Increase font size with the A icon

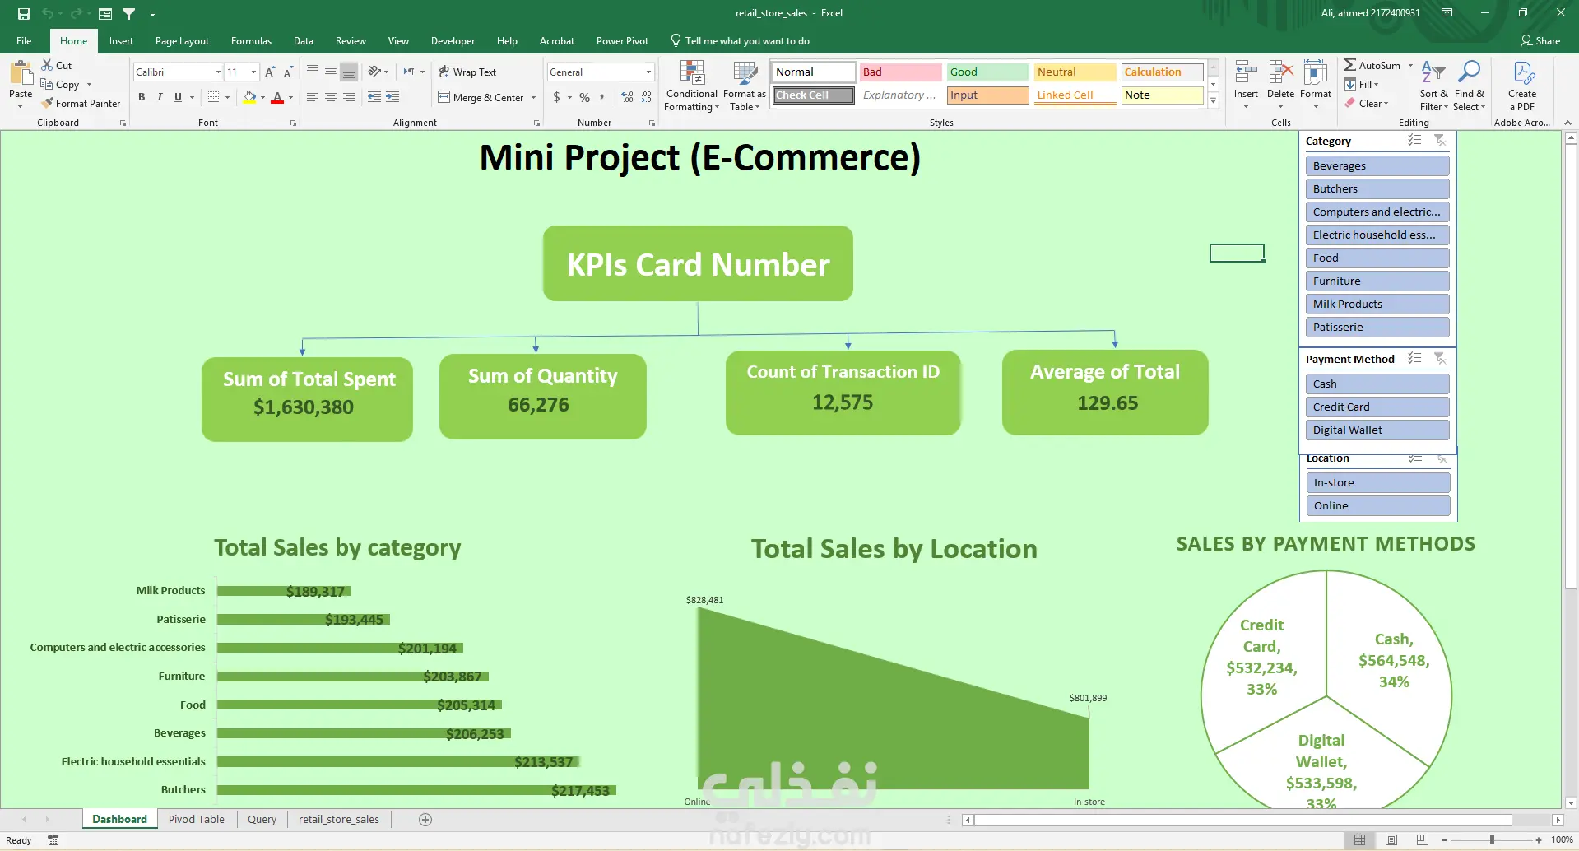(270, 72)
